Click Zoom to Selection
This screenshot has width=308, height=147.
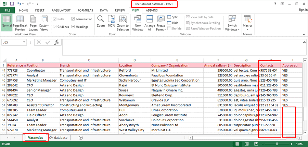click(123, 22)
